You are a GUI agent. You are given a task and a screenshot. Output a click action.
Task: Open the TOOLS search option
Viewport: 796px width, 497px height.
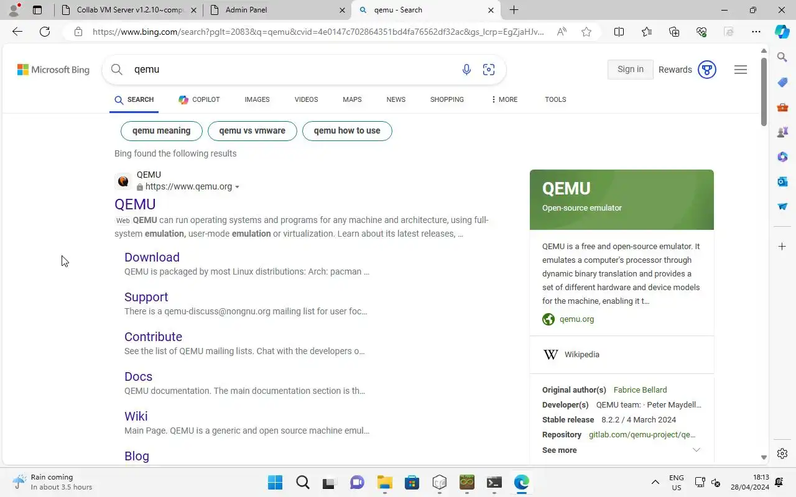[555, 99]
